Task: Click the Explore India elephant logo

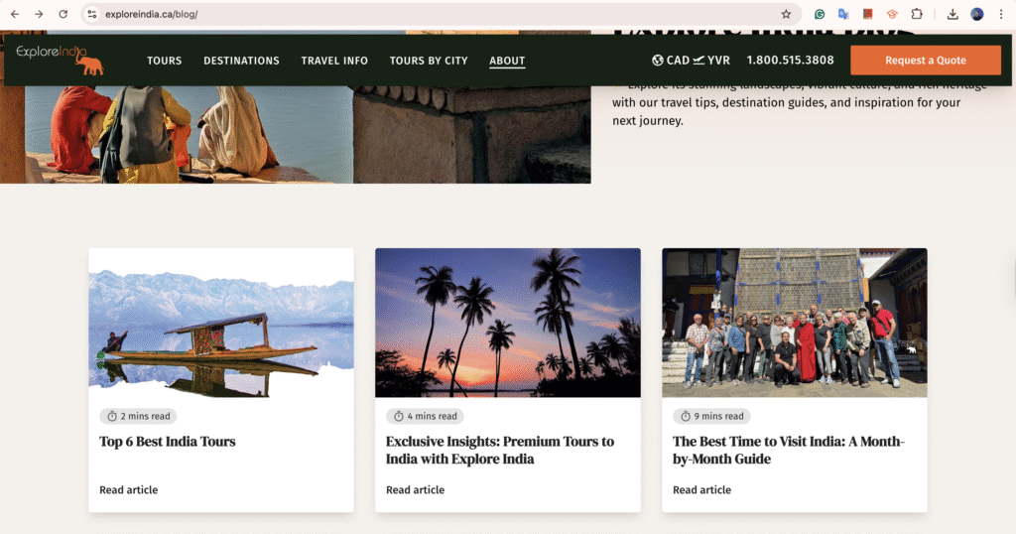Action: click(x=60, y=60)
